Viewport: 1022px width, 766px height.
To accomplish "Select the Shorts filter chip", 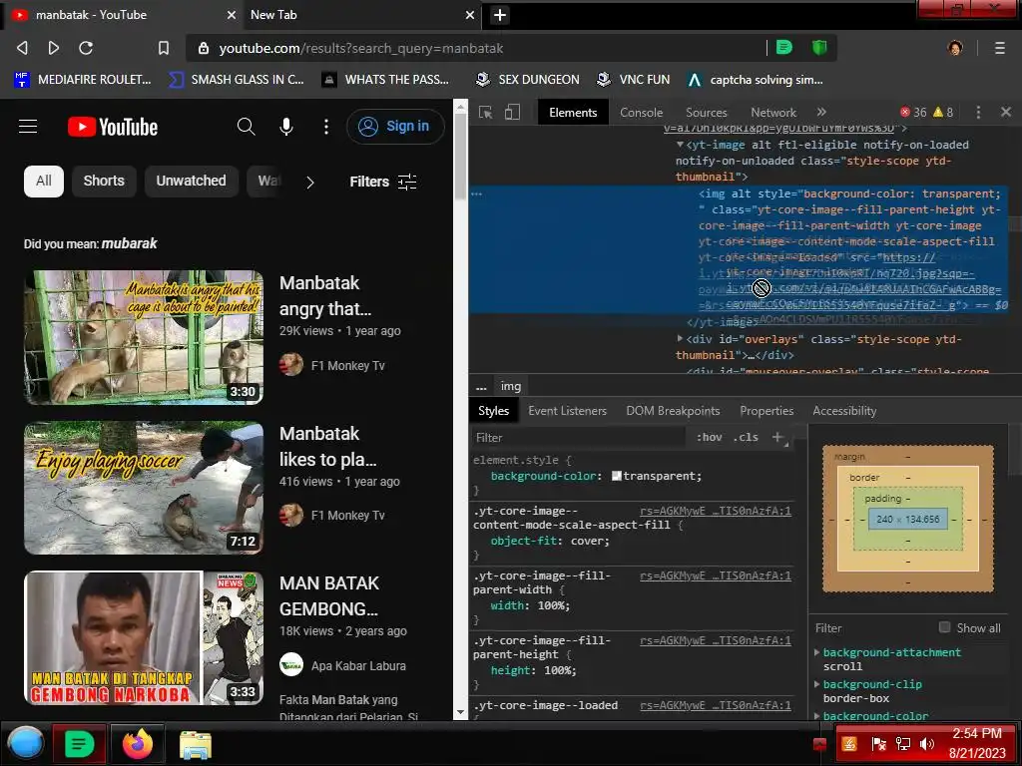I will coord(104,182).
